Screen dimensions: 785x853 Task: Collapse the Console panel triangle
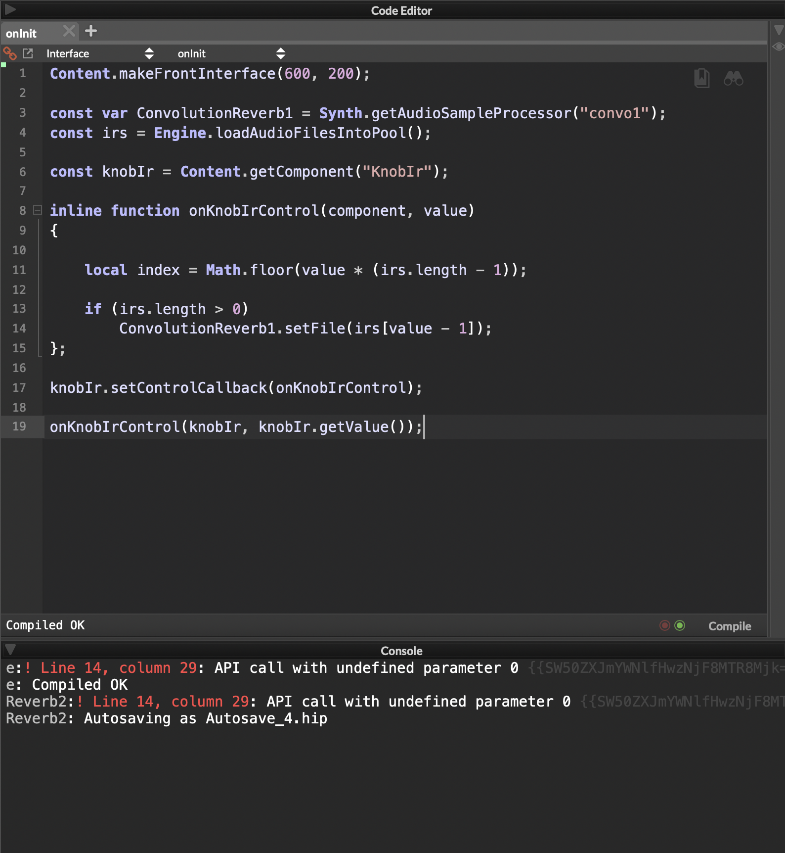[x=10, y=649]
